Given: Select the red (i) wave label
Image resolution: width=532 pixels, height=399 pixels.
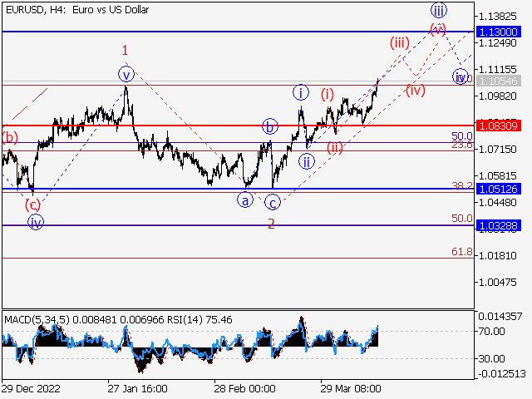Looking at the screenshot, I should 328,94.
